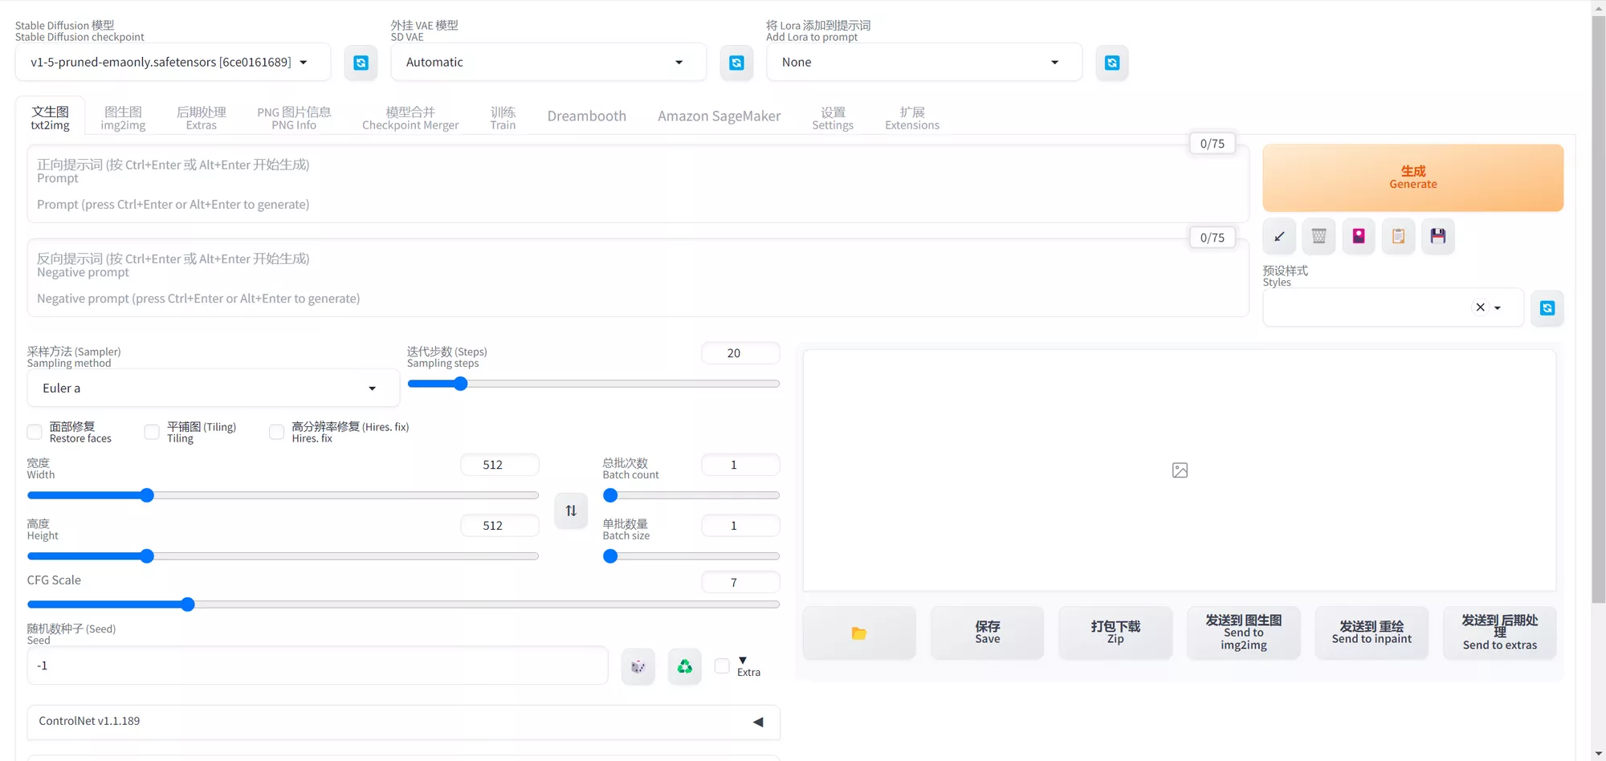Screen dimensions: 1606x761
Task: Open the Extensions tab
Action: (912, 118)
